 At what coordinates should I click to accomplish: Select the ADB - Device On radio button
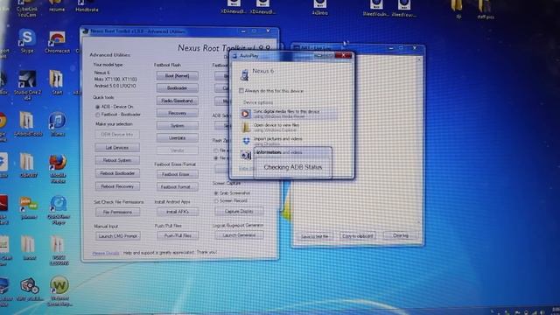click(97, 107)
